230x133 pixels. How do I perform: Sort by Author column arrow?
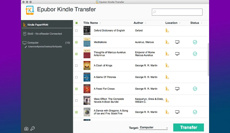click(x=146, y=23)
